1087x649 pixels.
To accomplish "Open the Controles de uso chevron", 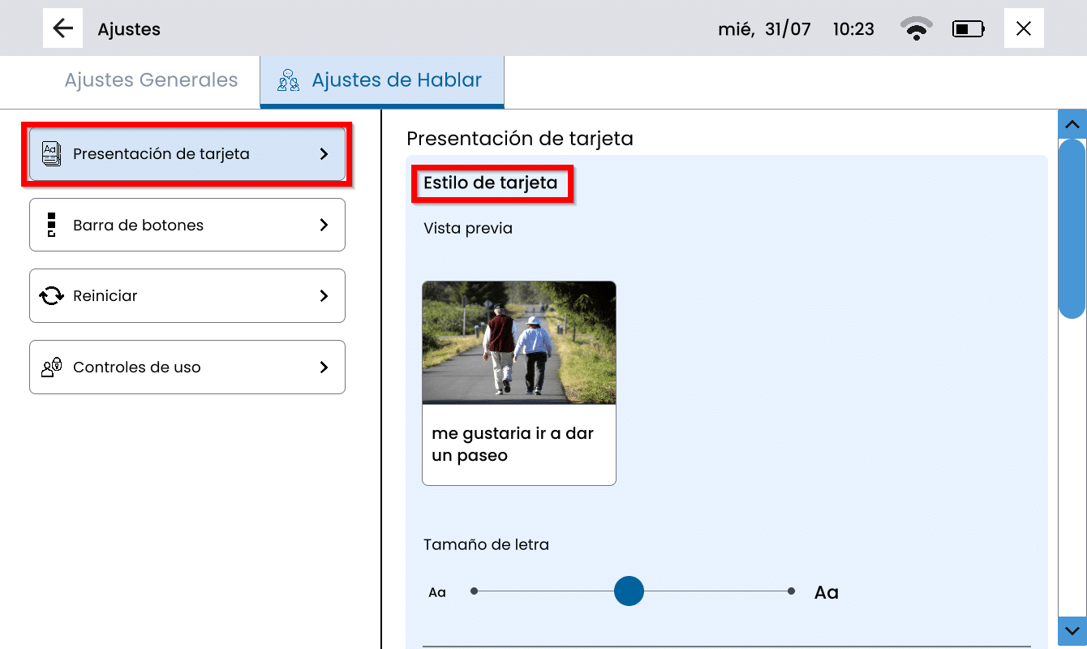I will [x=324, y=367].
